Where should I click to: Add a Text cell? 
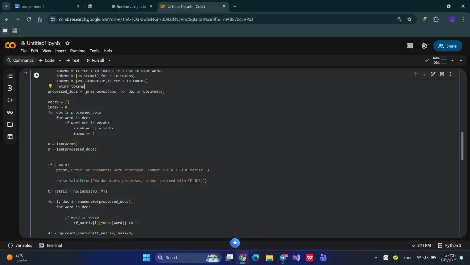point(73,60)
